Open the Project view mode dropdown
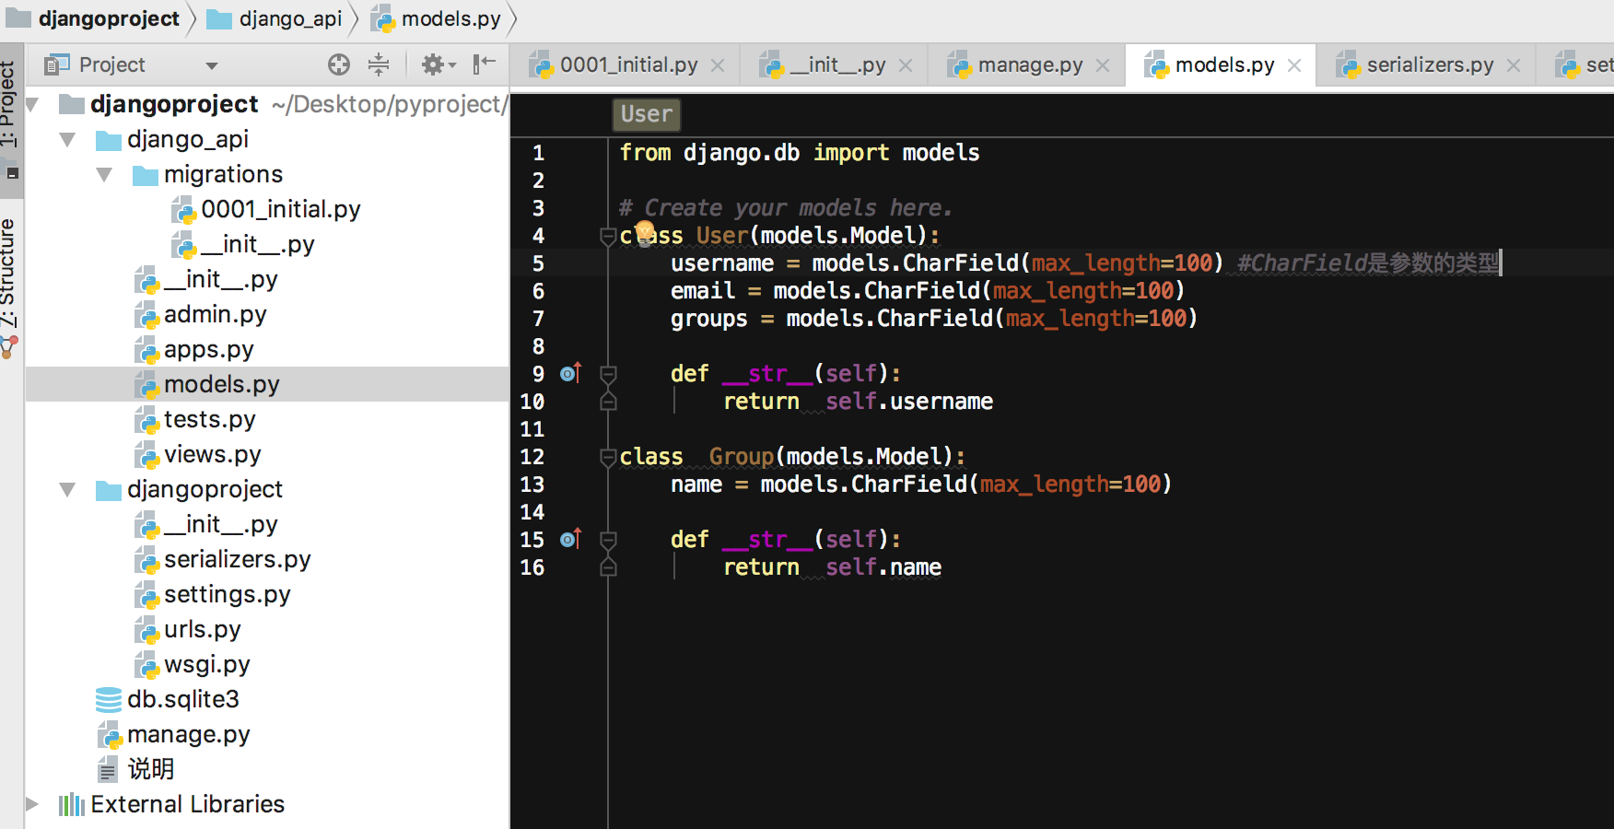This screenshot has height=829, width=1614. pyautogui.click(x=211, y=64)
